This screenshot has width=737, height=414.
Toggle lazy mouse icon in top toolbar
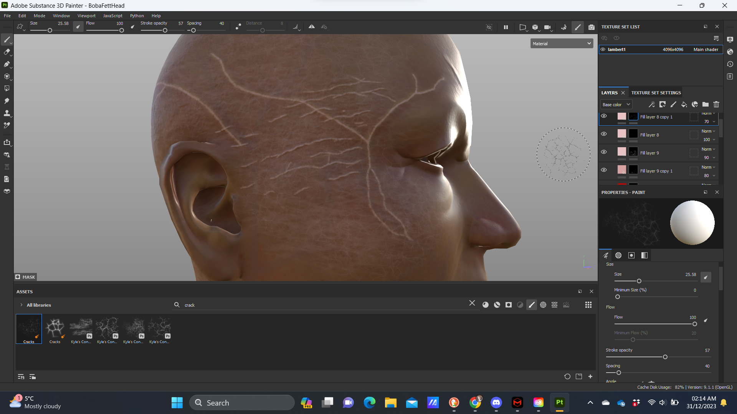point(238,27)
